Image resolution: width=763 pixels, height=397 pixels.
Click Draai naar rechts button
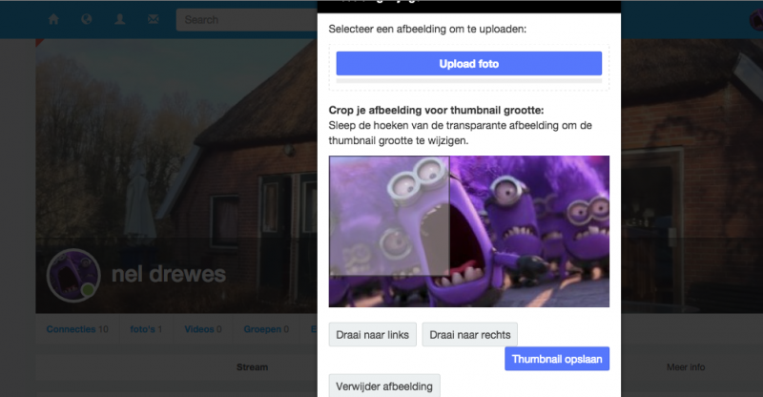pyautogui.click(x=469, y=335)
